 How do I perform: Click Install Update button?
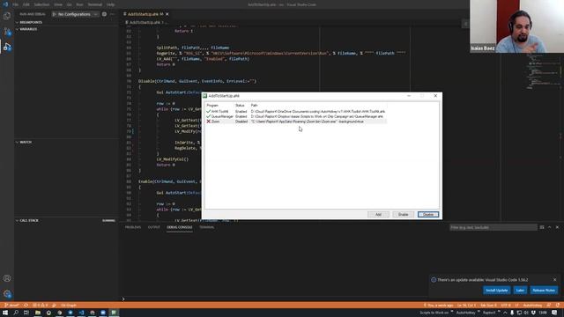tap(496, 290)
